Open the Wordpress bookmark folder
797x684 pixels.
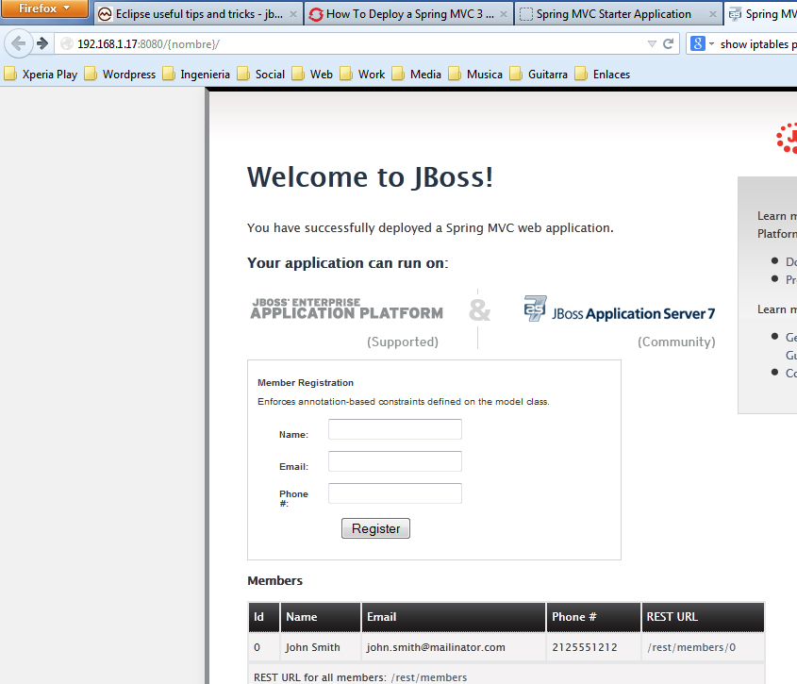(x=120, y=75)
